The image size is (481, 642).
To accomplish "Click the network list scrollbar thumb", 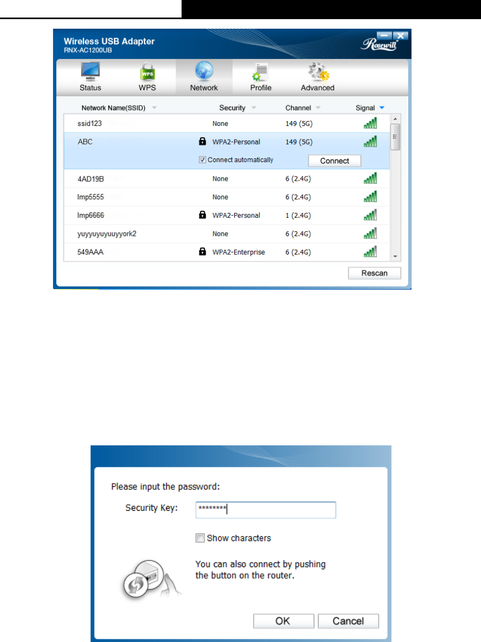I will point(394,137).
